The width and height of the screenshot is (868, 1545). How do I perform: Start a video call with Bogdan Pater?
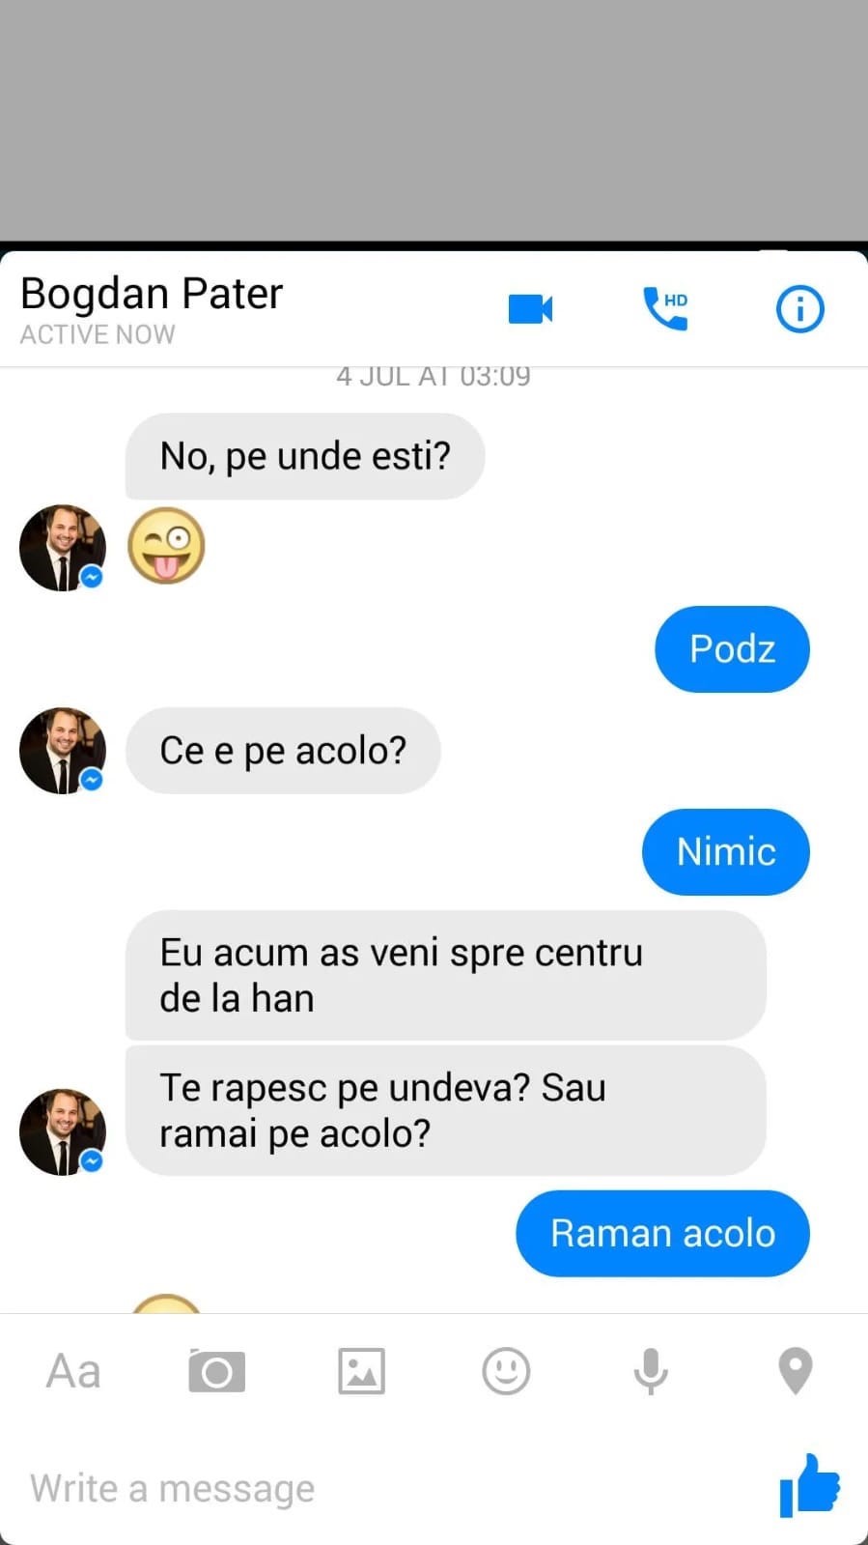(x=530, y=309)
